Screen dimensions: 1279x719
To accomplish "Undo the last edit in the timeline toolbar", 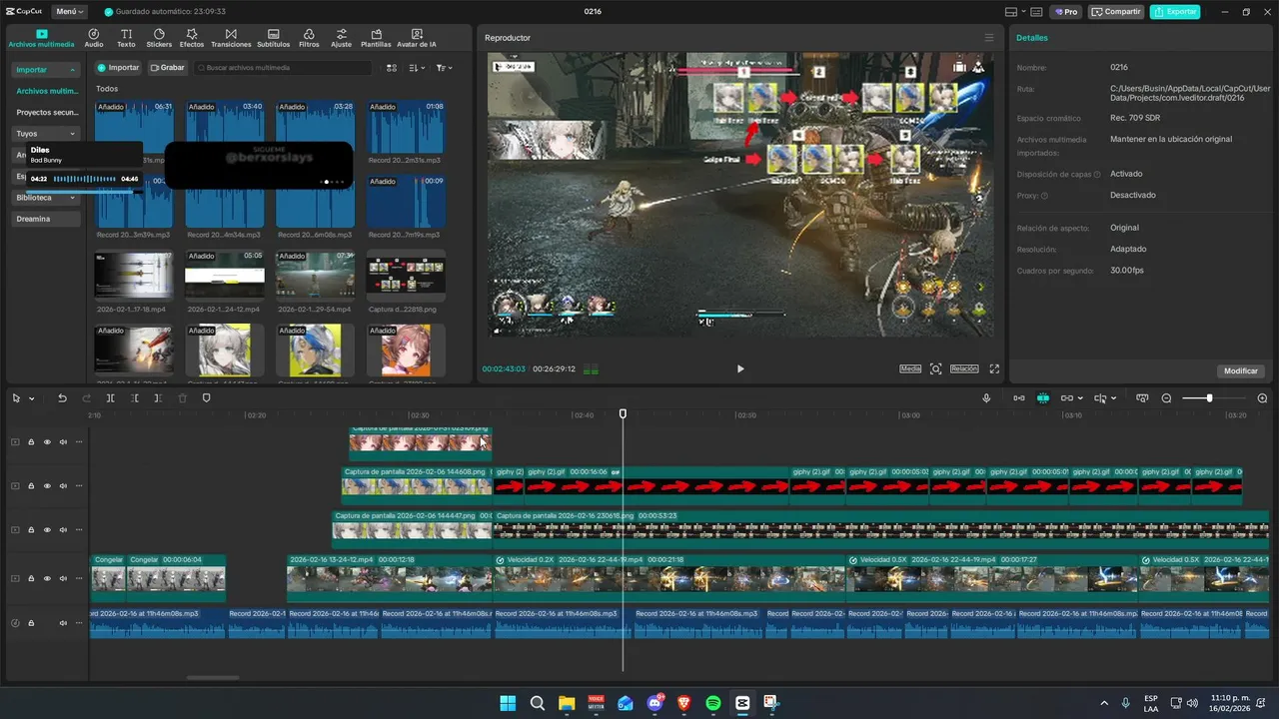I will (x=62, y=398).
